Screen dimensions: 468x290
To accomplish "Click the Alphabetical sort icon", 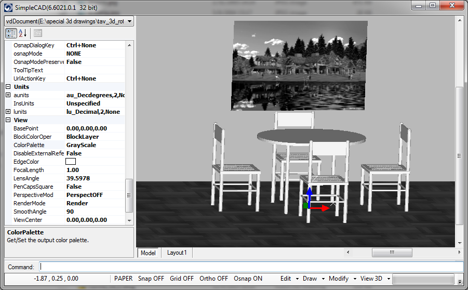I will click(23, 33).
